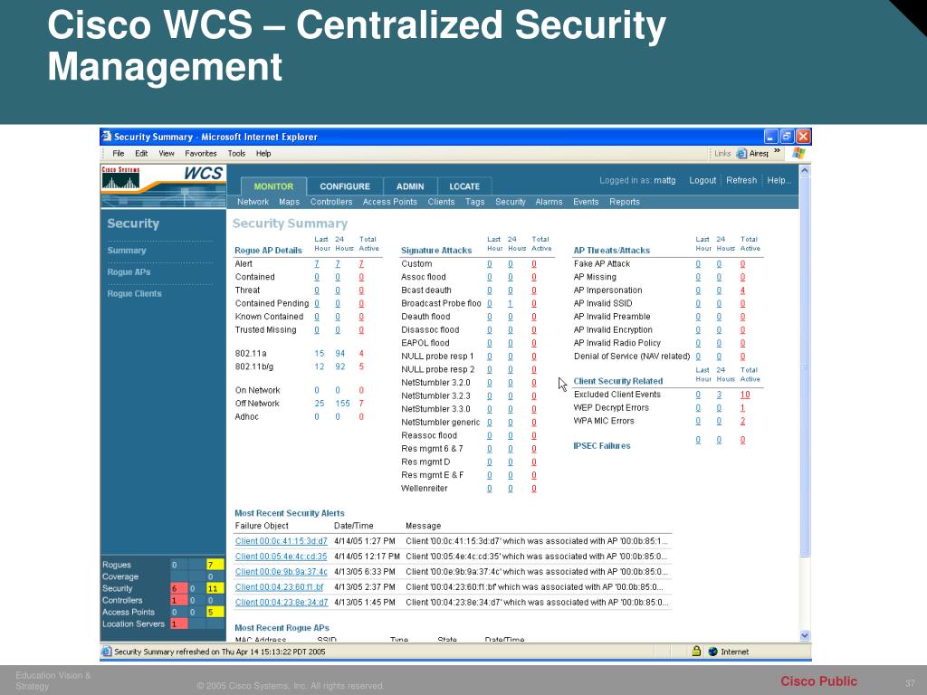927x695 pixels.
Task: Open the Tools menu
Action: (x=236, y=153)
